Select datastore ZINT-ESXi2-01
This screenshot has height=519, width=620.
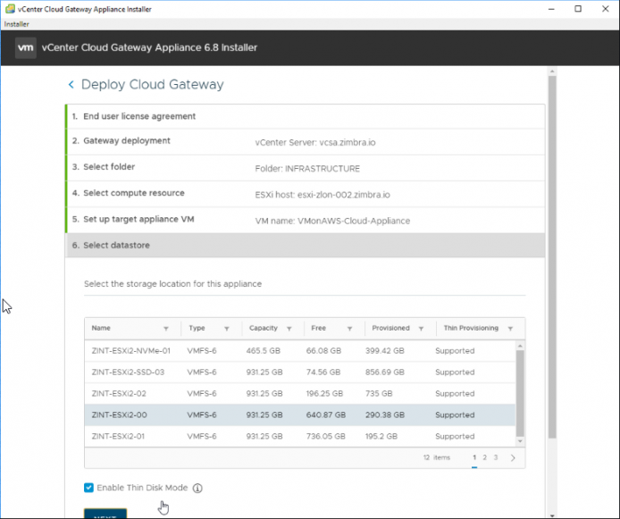[299, 436]
